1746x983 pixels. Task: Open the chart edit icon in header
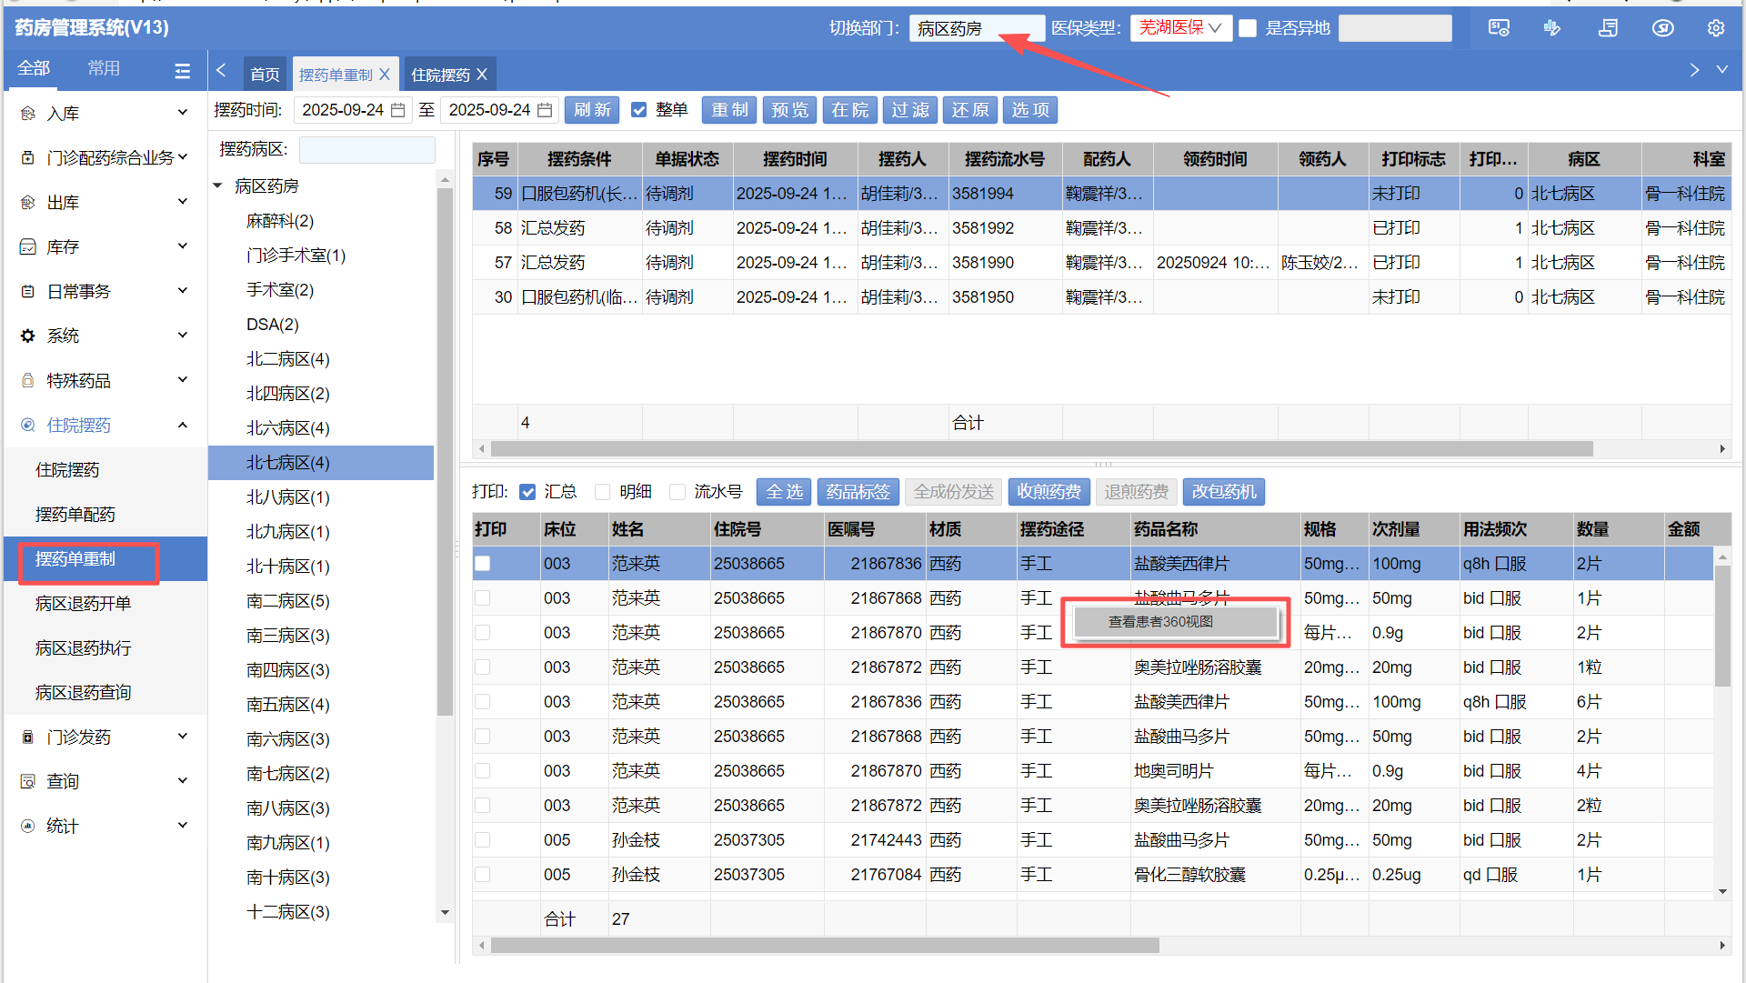click(1552, 28)
